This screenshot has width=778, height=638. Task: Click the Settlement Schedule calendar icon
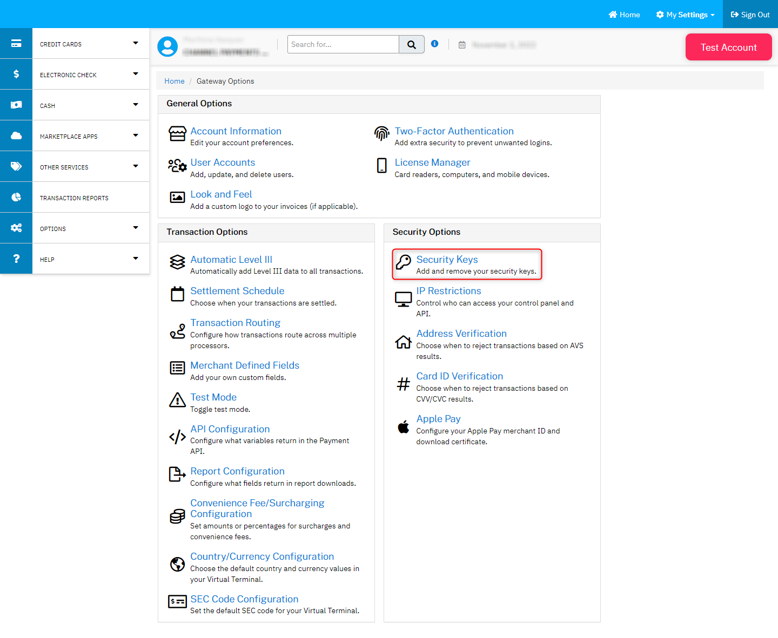click(177, 294)
